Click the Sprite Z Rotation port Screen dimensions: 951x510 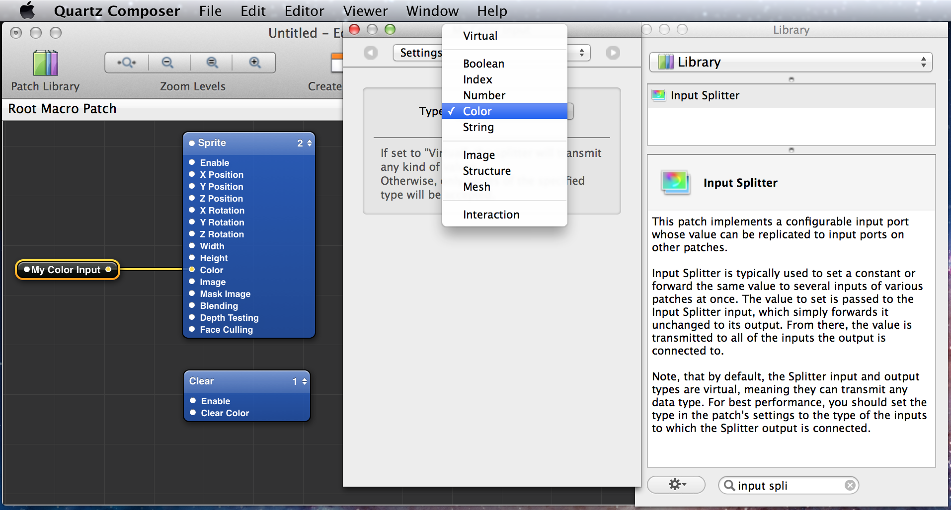pyautogui.click(x=192, y=234)
